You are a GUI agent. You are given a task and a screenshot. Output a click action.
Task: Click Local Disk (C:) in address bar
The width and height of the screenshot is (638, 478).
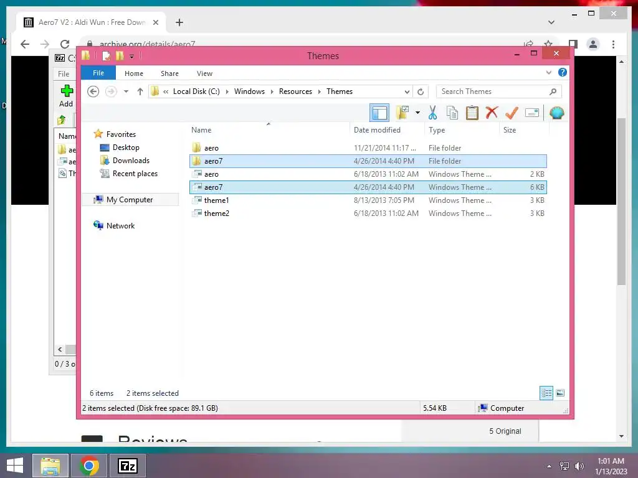coord(196,91)
